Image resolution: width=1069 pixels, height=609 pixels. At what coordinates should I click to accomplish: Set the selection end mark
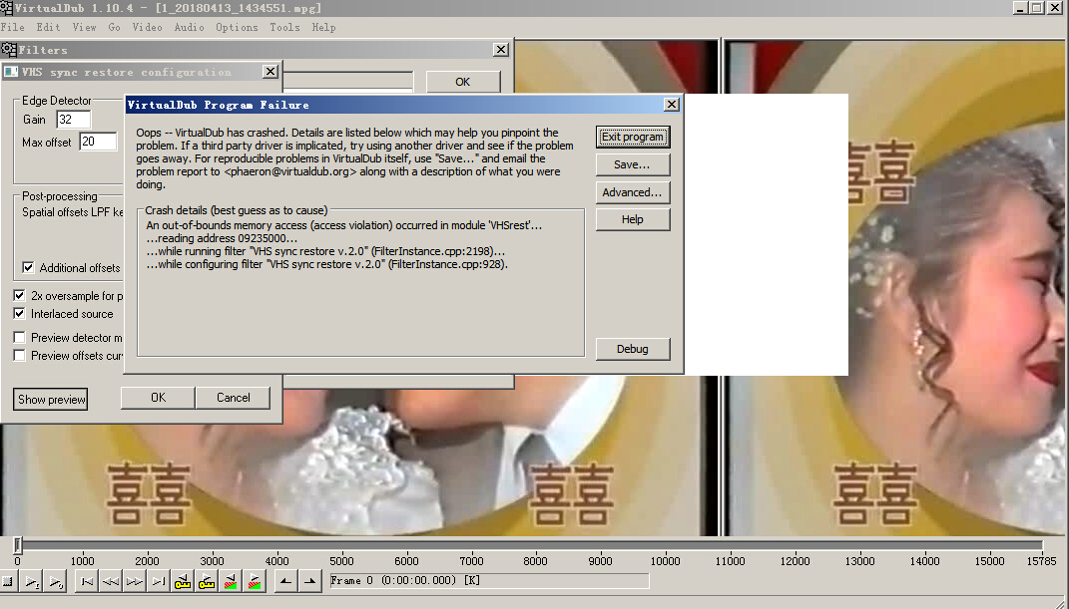click(310, 582)
